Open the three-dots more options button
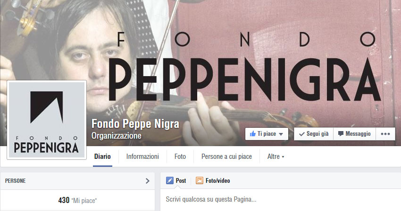Image resolution: width=401 pixels, height=211 pixels. click(385, 134)
